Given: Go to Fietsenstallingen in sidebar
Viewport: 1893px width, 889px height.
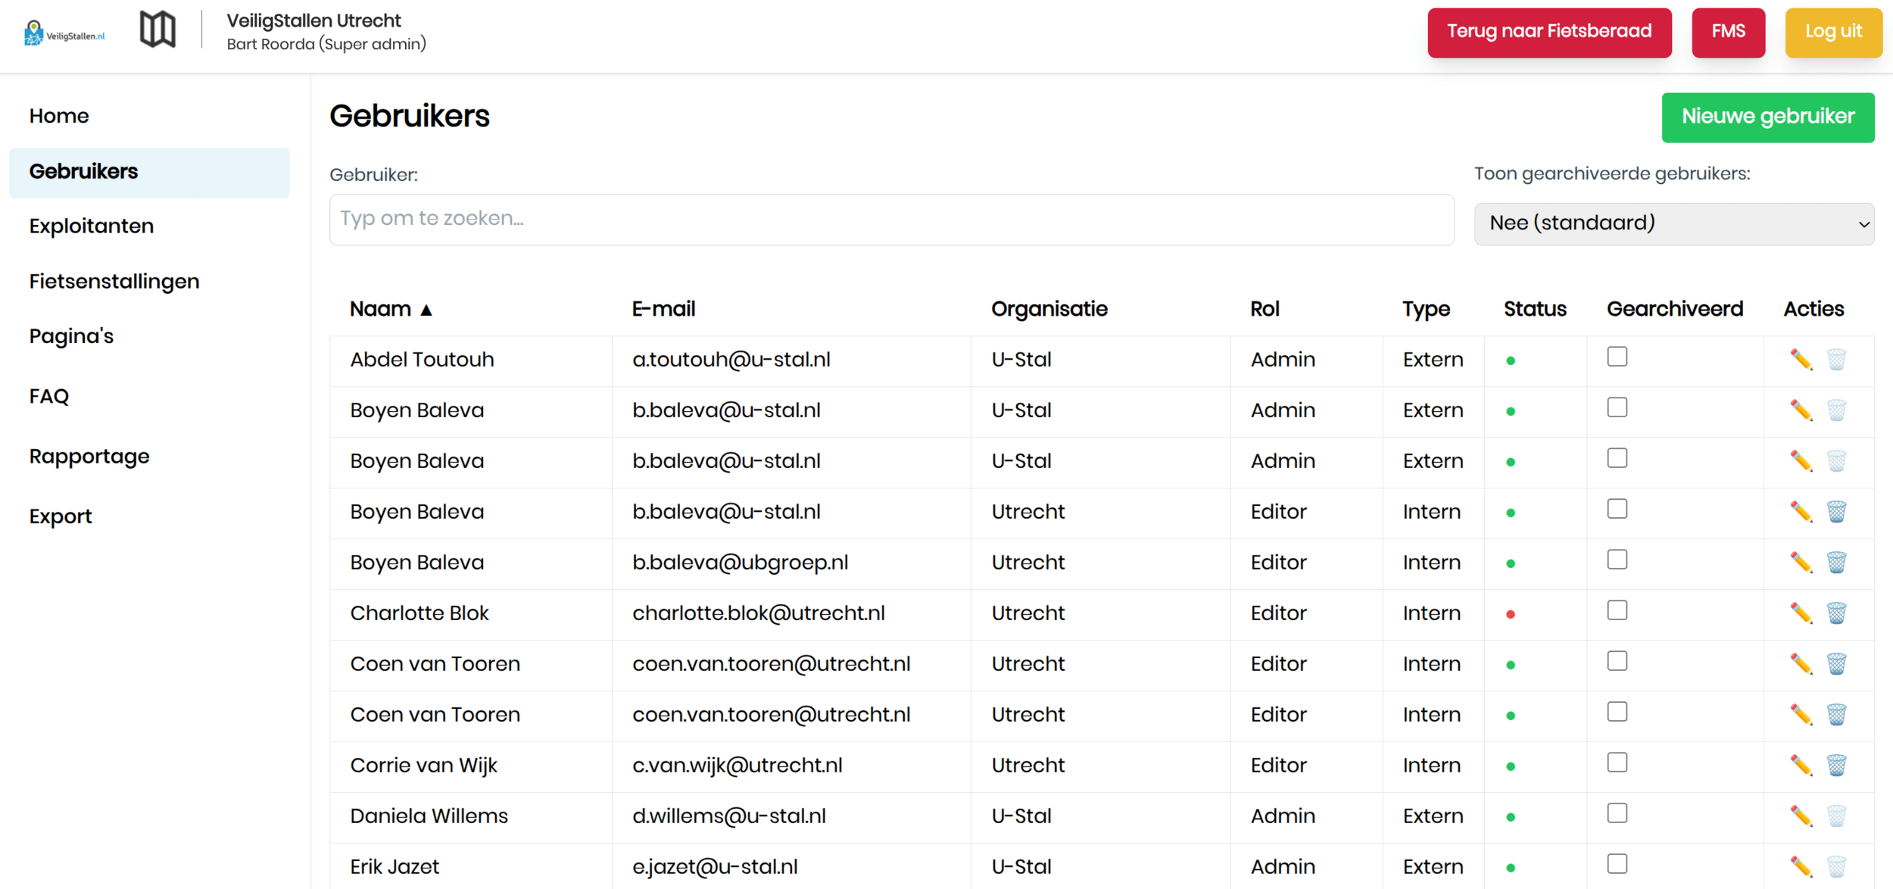Looking at the screenshot, I should 114,281.
